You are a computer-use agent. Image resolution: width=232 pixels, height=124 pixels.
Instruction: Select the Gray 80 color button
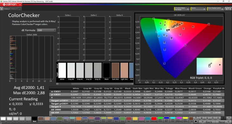[x=10, y=120]
